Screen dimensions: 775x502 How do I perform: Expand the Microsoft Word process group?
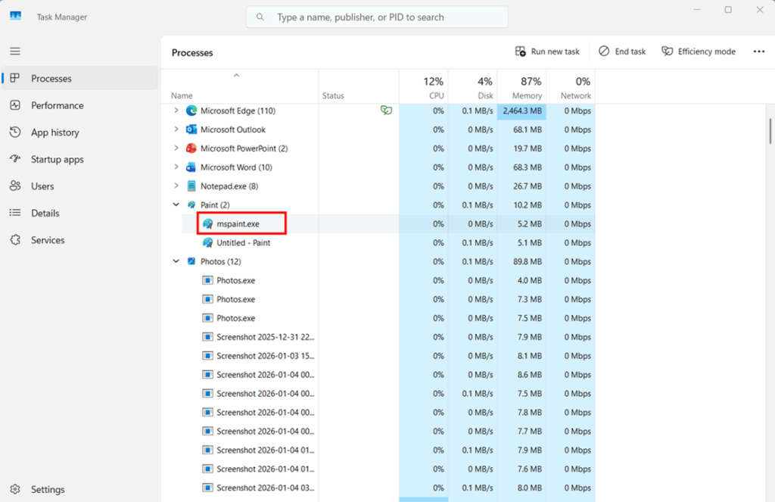pos(176,167)
